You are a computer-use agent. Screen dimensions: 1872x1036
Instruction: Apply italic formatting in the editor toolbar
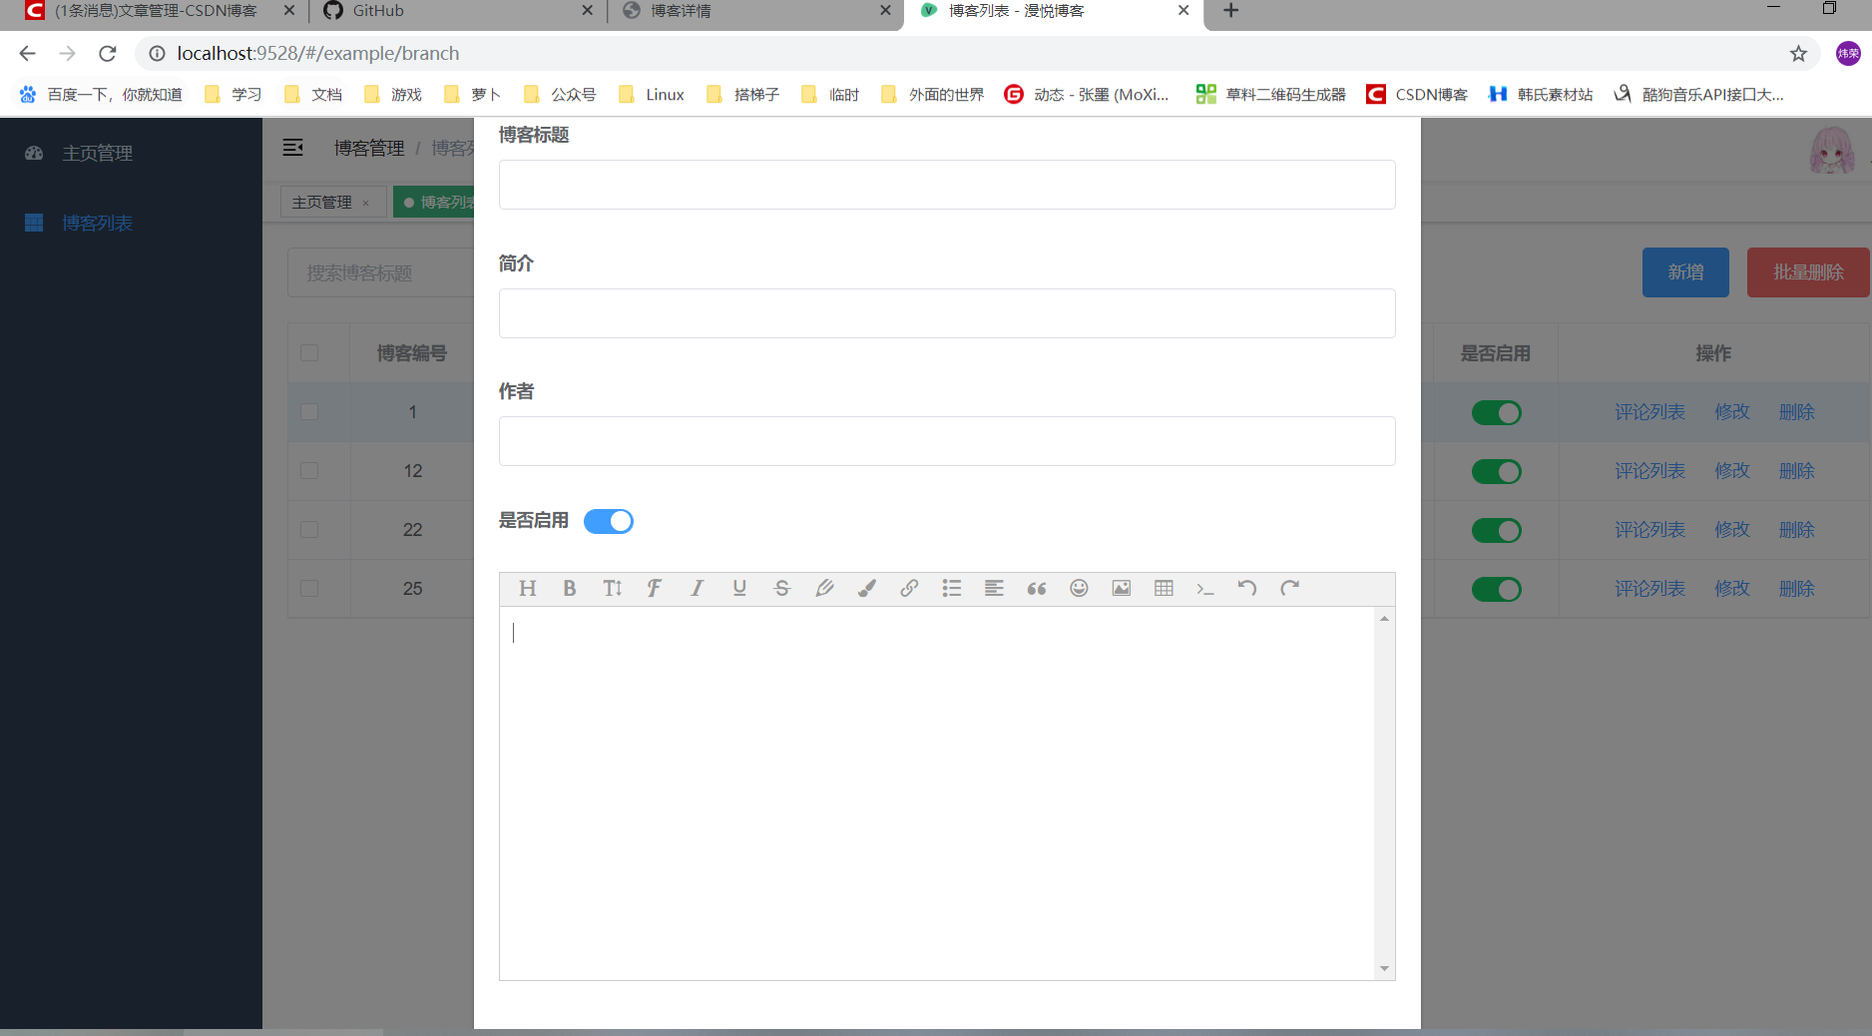pyautogui.click(x=697, y=589)
